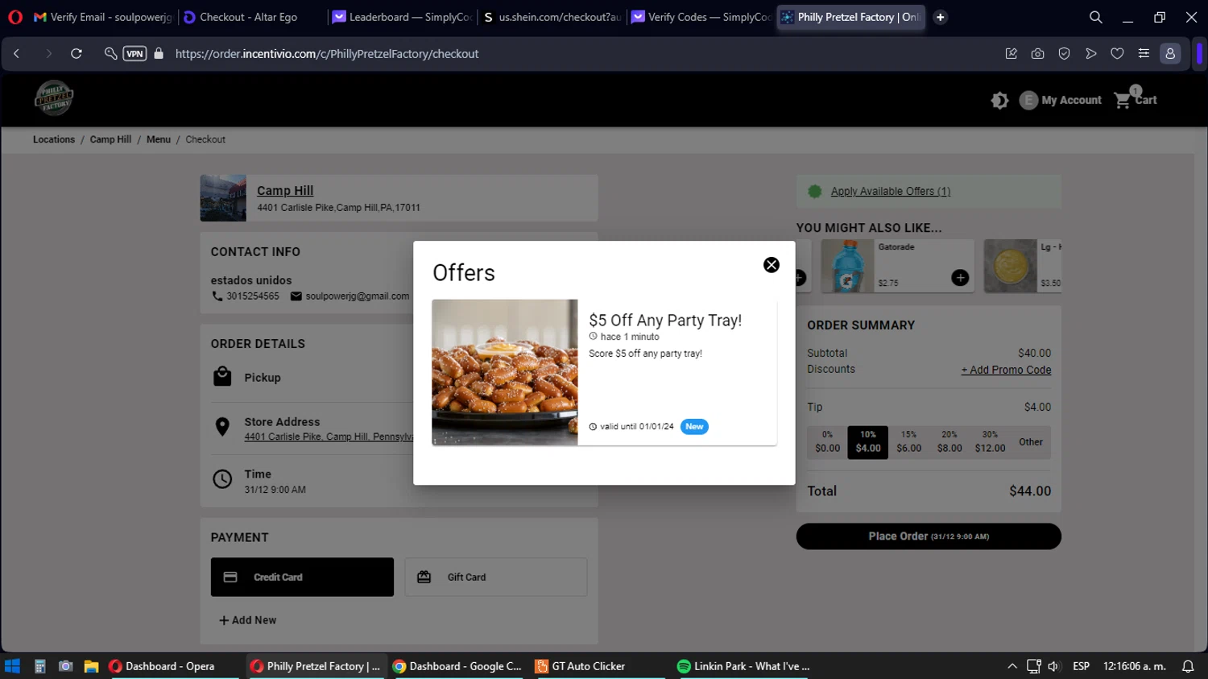Open the notifications tray icon
This screenshot has width=1208, height=679.
tap(1188, 666)
